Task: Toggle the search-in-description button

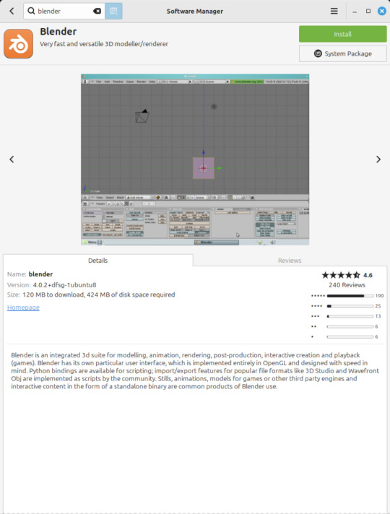Action: point(113,11)
